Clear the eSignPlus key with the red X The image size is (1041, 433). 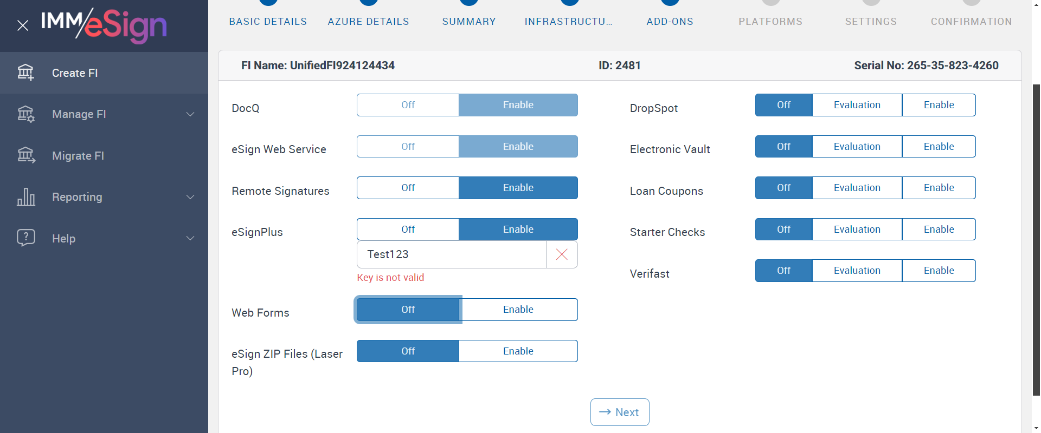point(562,254)
